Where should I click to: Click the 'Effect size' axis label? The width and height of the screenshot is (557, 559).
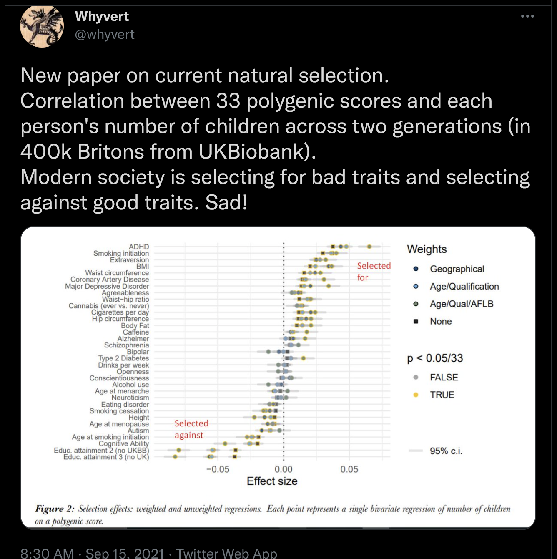coord(272,481)
